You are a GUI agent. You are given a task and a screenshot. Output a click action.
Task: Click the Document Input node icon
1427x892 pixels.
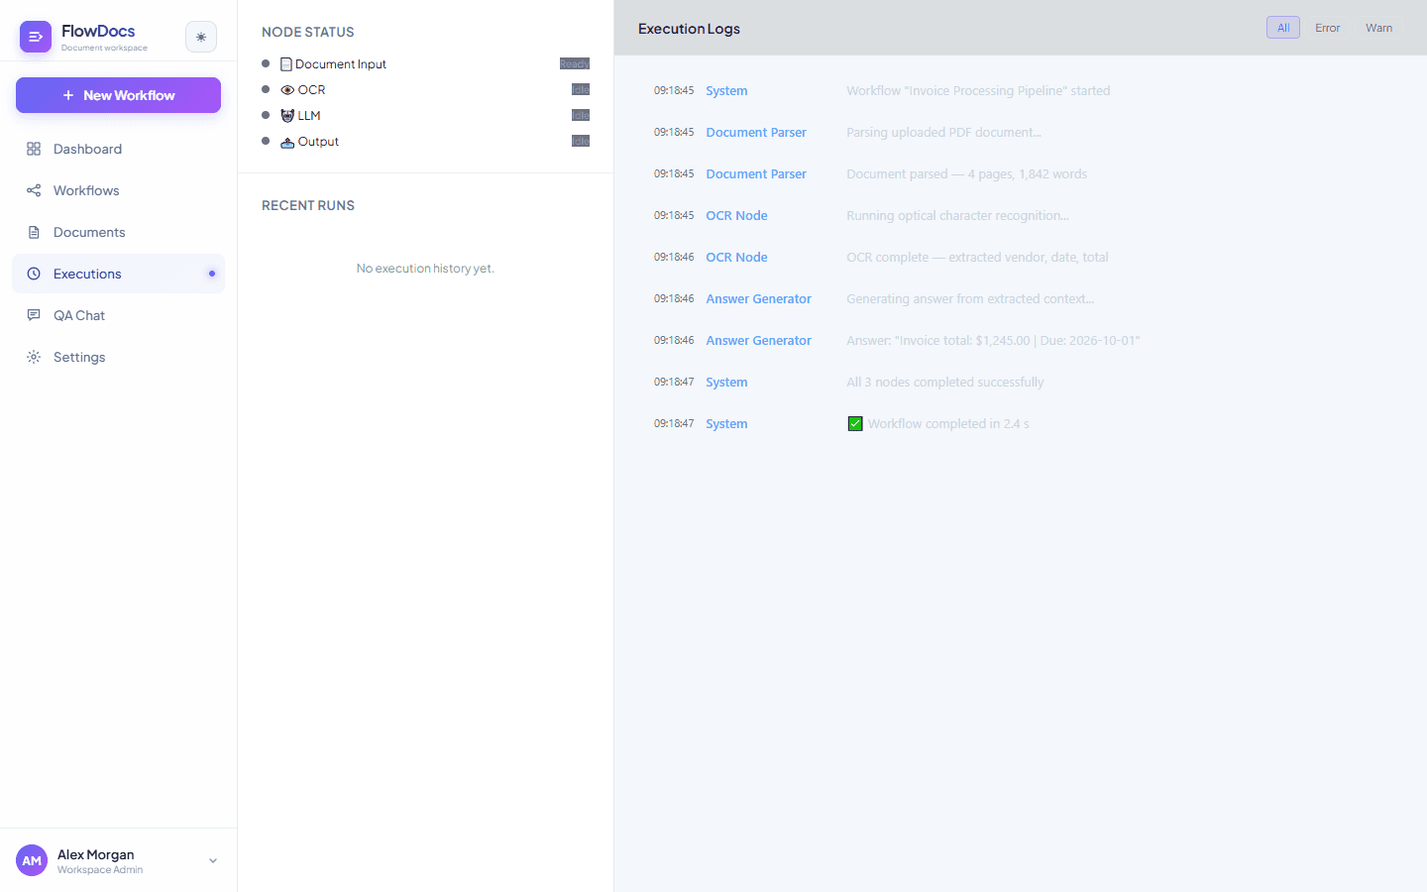(x=286, y=64)
